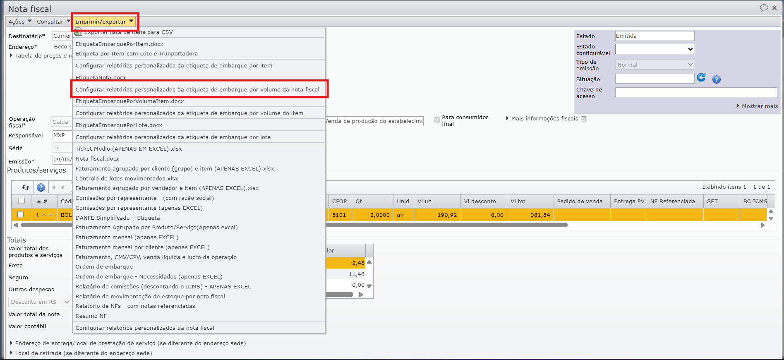Select Etiqueta por Item com Lote e Tranportadora
The height and width of the screenshot is (360, 784).
tap(199, 54)
